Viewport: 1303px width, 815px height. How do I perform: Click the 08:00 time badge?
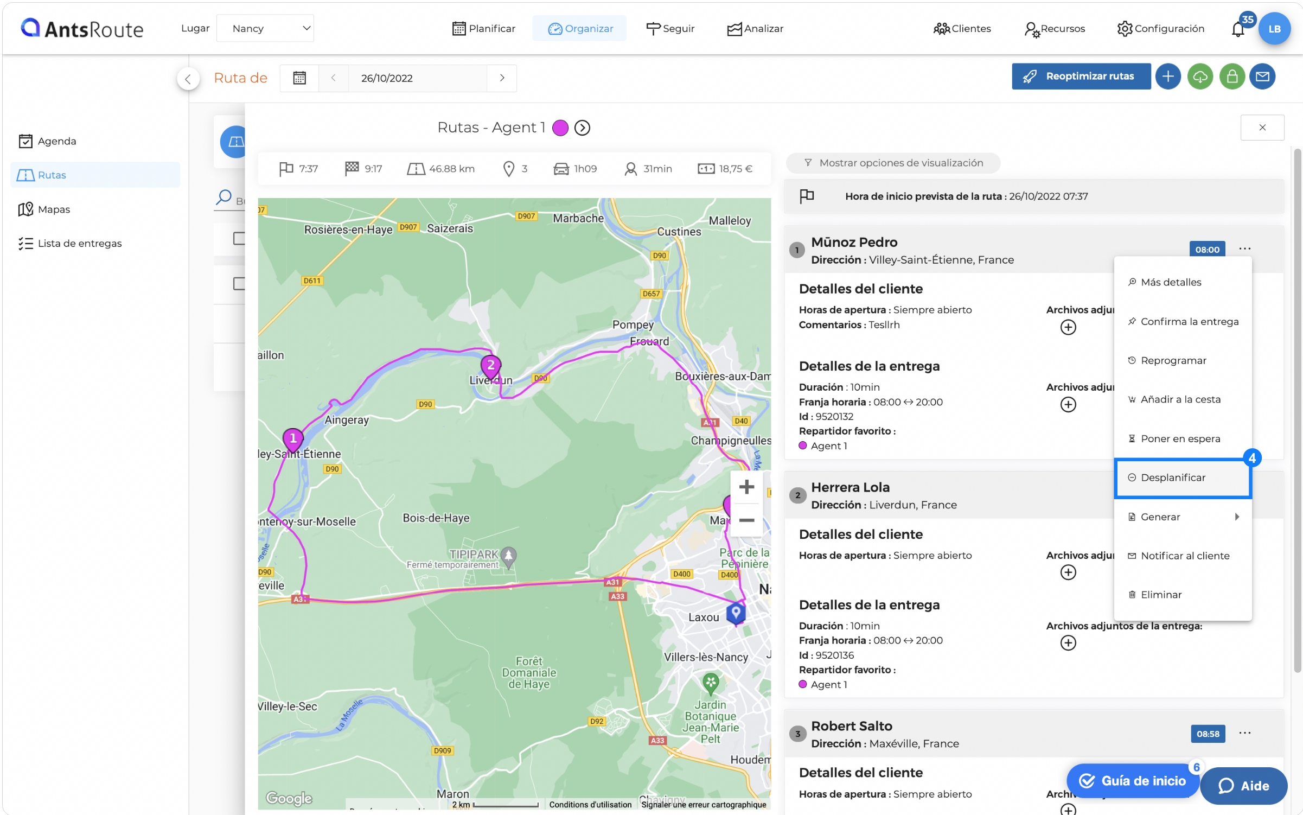(1207, 250)
